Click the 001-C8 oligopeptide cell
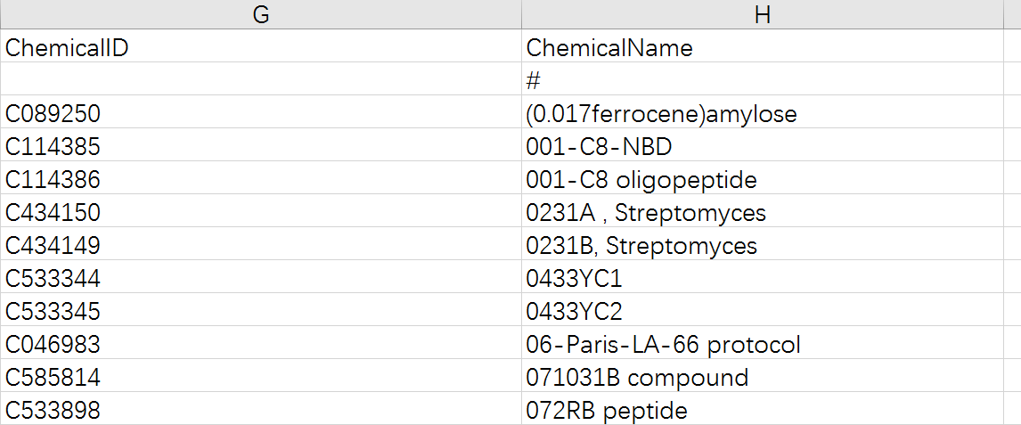 (x=762, y=178)
